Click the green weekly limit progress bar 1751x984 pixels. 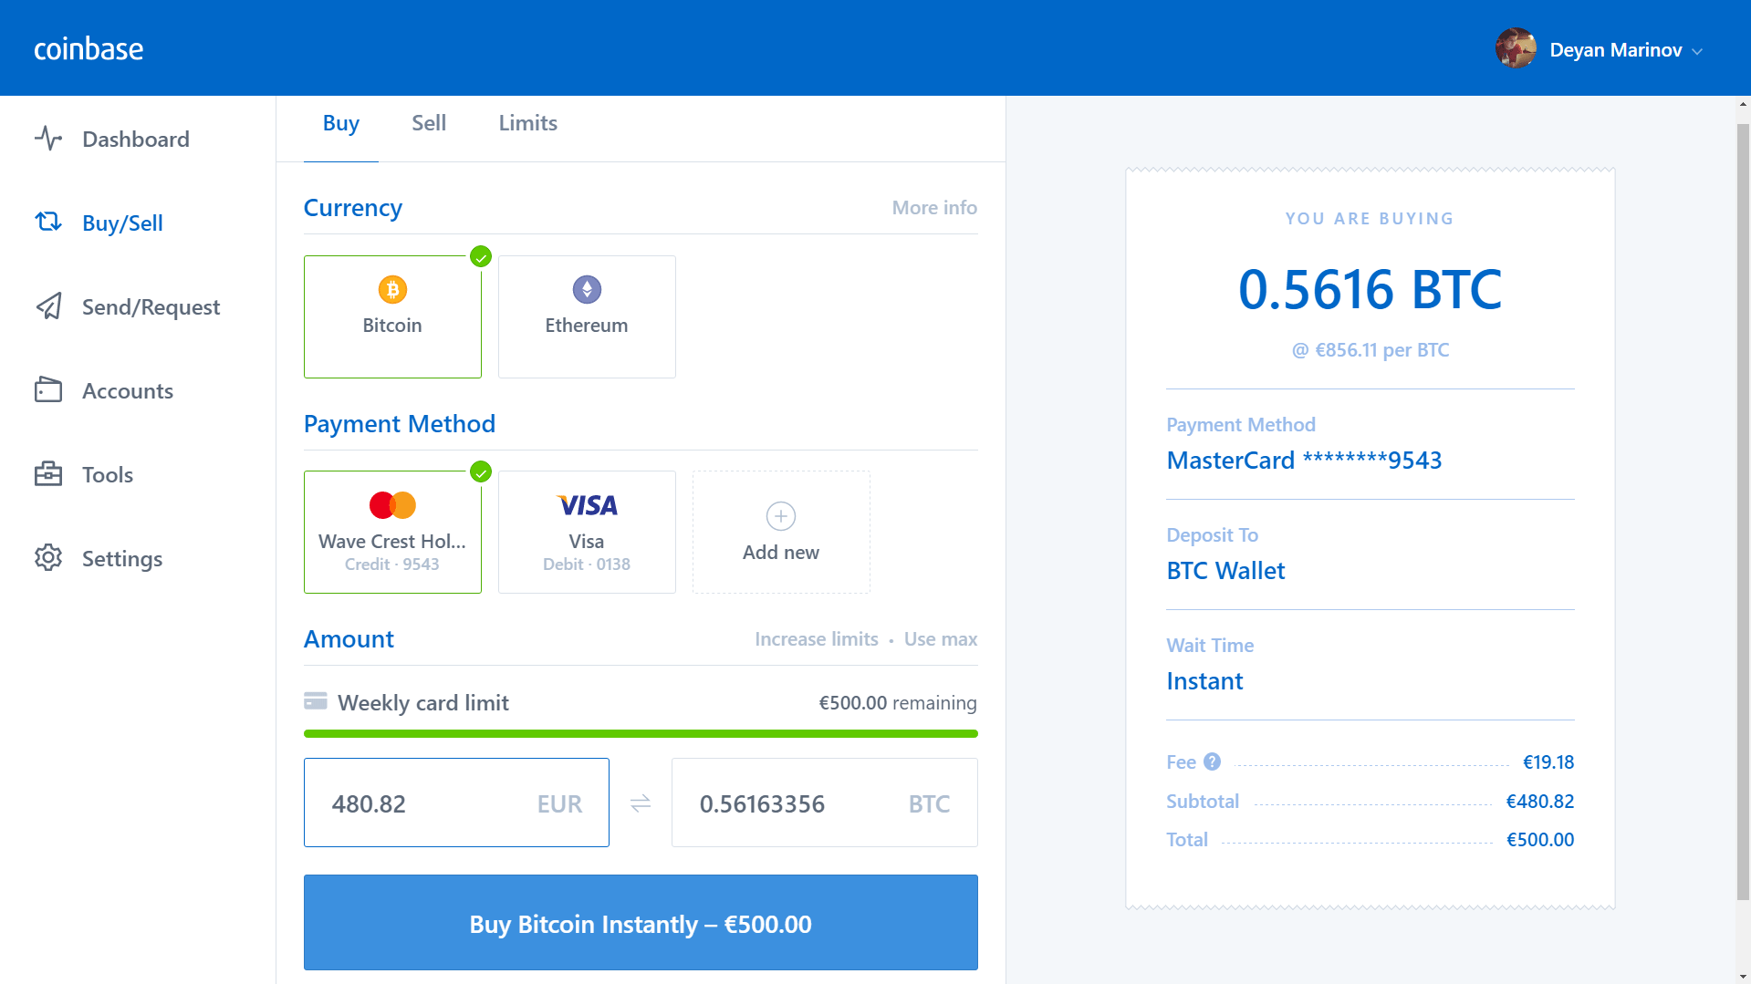tap(641, 733)
